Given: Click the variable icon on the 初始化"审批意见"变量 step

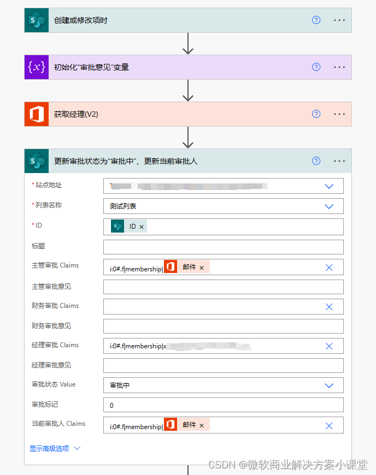Looking at the screenshot, I should click(x=37, y=67).
